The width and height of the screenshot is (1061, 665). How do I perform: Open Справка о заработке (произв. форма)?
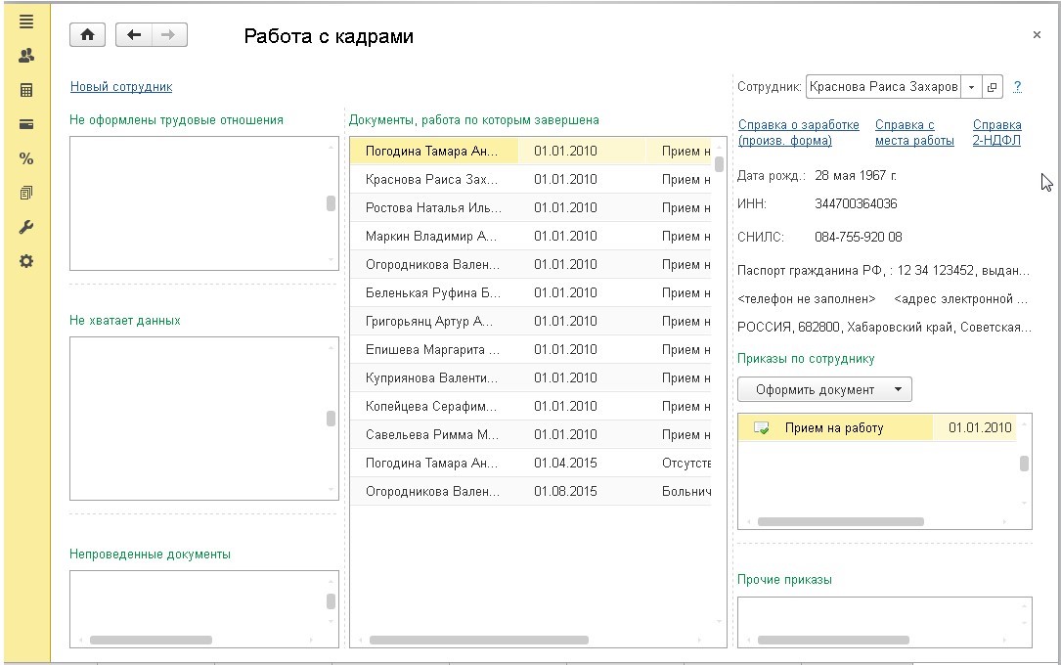click(x=799, y=133)
